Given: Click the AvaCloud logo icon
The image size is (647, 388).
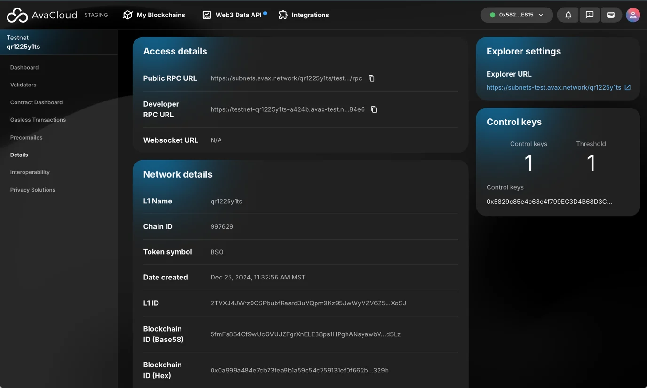Looking at the screenshot, I should pyautogui.click(x=17, y=15).
